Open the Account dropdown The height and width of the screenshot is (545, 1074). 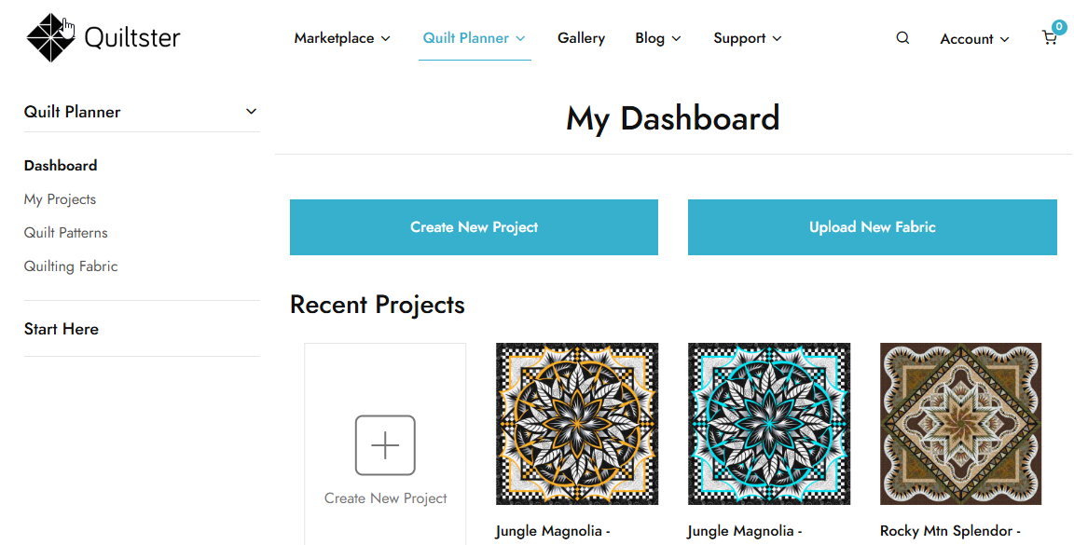click(974, 39)
